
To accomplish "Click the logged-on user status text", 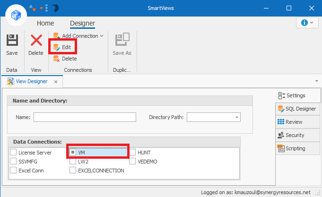I will point(256,192).
